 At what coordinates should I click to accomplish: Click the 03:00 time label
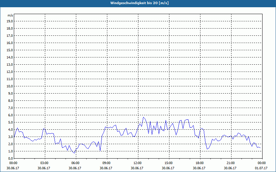coord(45,163)
